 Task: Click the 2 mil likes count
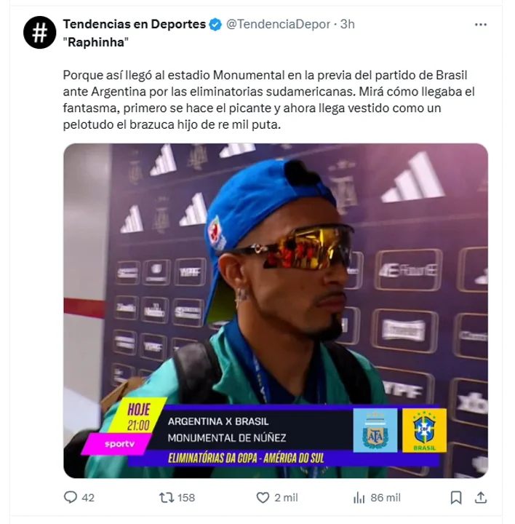point(286,498)
